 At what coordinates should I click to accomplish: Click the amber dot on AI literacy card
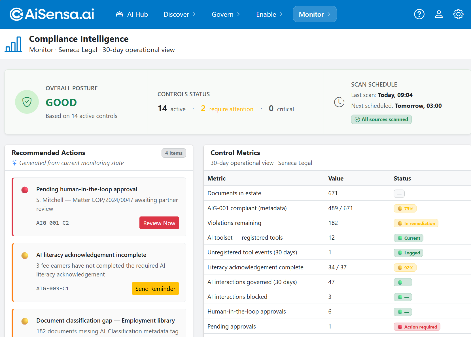coord(25,256)
